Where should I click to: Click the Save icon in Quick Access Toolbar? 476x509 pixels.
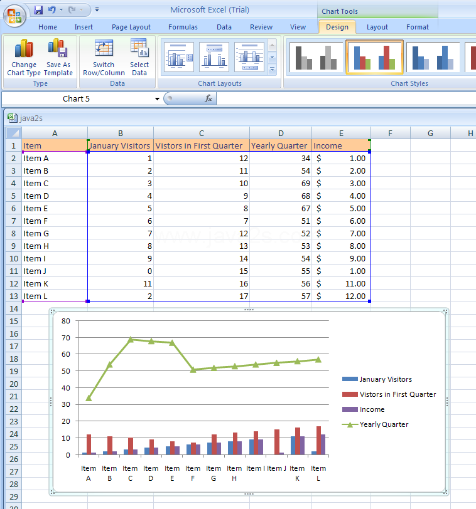38,10
